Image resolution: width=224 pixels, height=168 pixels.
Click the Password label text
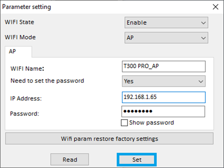(25, 114)
